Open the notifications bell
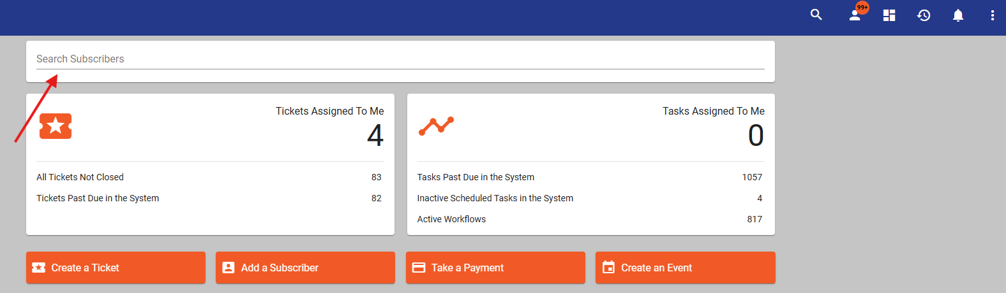 (x=958, y=15)
